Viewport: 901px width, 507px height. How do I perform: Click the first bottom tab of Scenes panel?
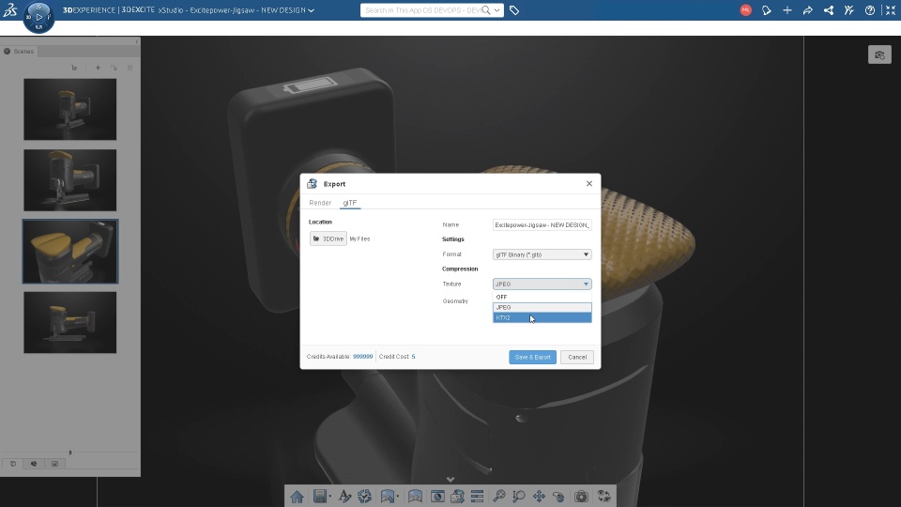click(13, 464)
